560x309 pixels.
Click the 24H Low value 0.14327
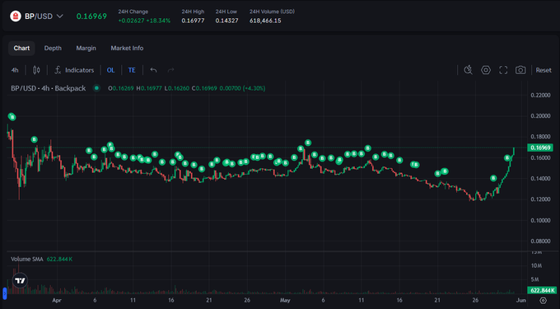point(226,21)
